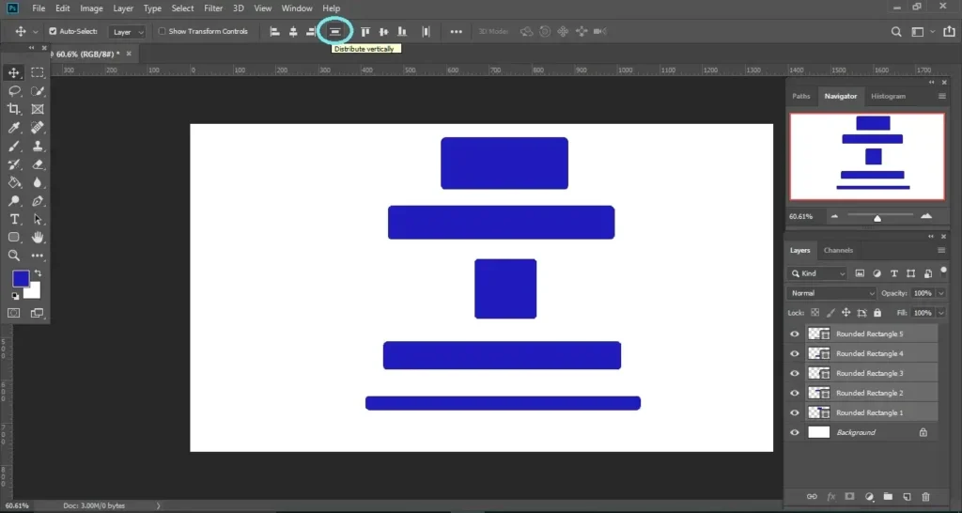The height and width of the screenshot is (513, 962).
Task: Select the Healing Brush tool
Action: pos(38,128)
